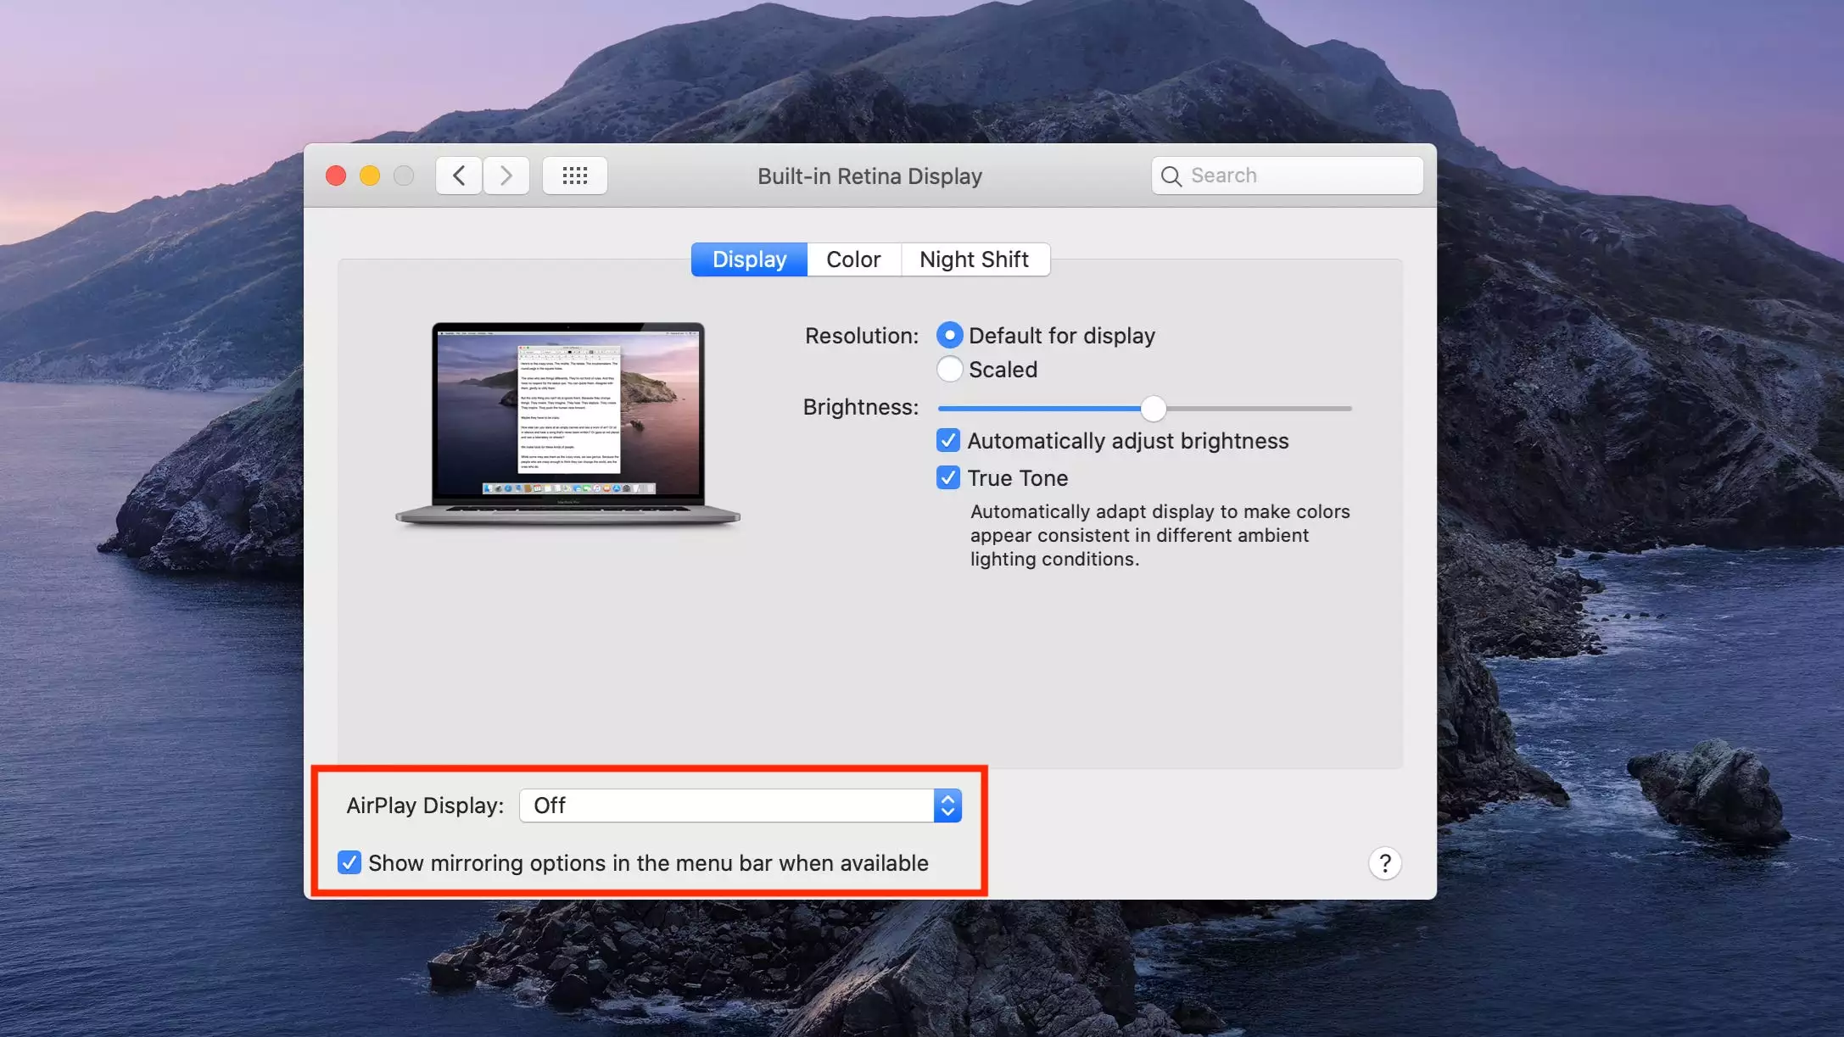
Task: Click into the Search field
Action: tap(1298, 176)
